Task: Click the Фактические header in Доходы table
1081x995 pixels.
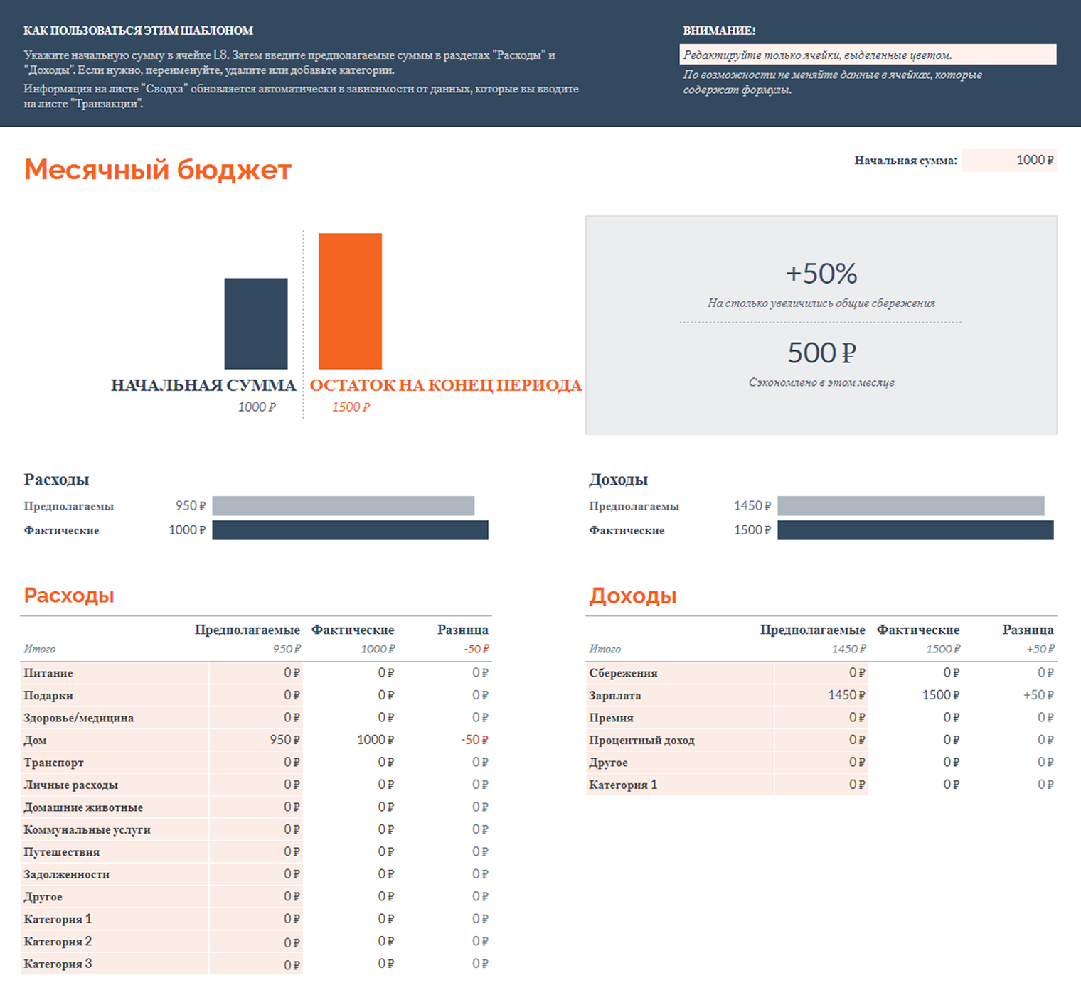Action: [918, 630]
